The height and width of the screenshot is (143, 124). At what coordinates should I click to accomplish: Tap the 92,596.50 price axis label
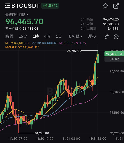(117, 113)
